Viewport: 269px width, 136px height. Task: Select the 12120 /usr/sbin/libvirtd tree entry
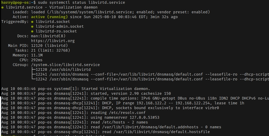(x=63, y=70)
